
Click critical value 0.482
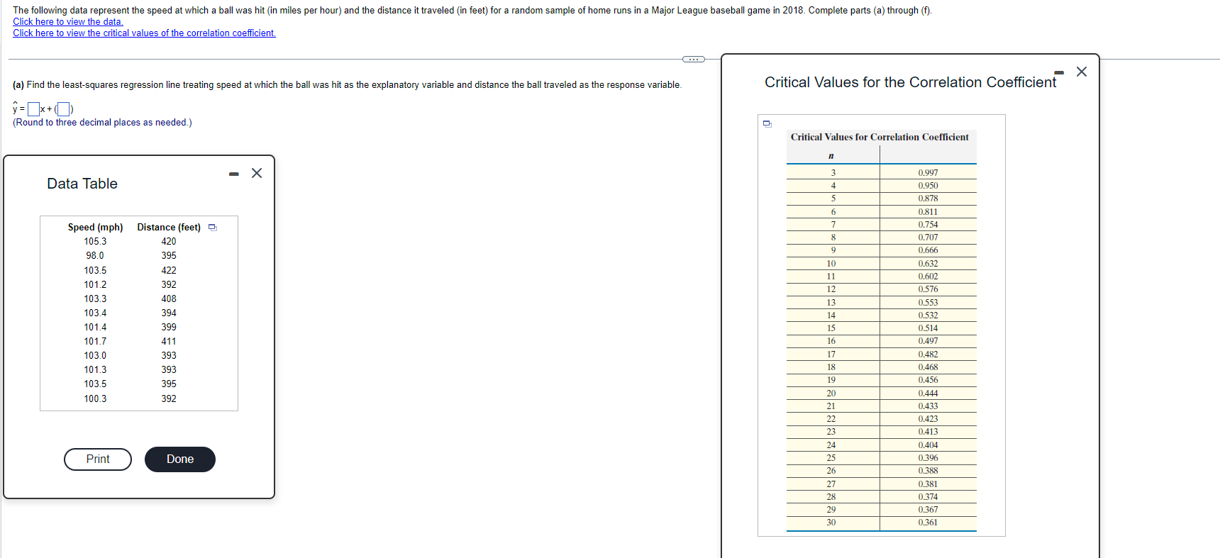(x=928, y=355)
